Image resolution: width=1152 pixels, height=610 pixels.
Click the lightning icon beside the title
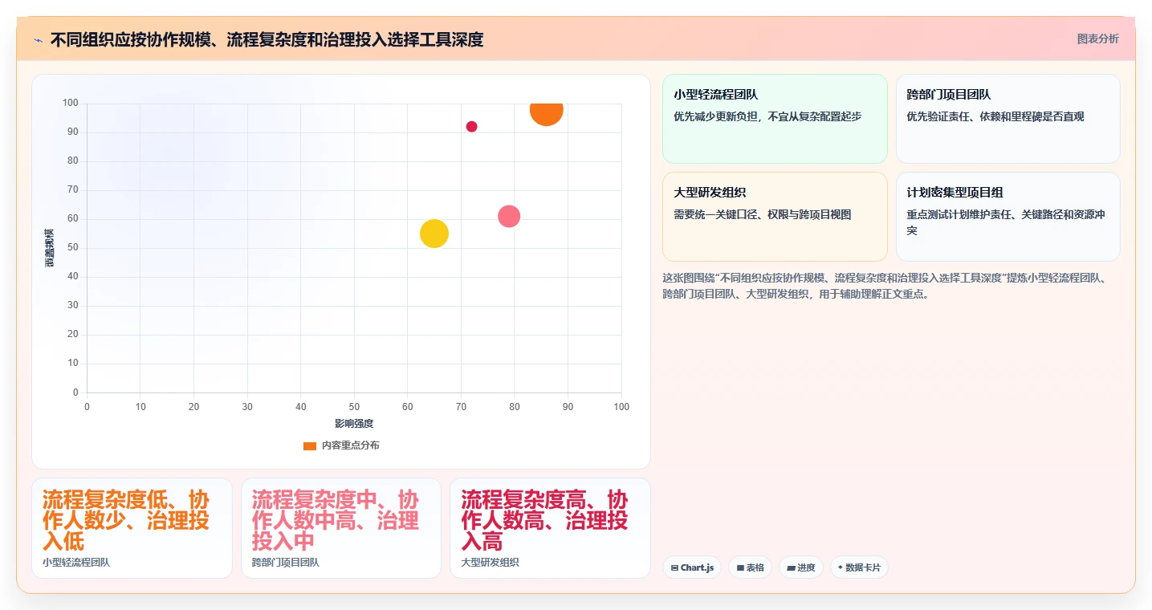[x=38, y=39]
